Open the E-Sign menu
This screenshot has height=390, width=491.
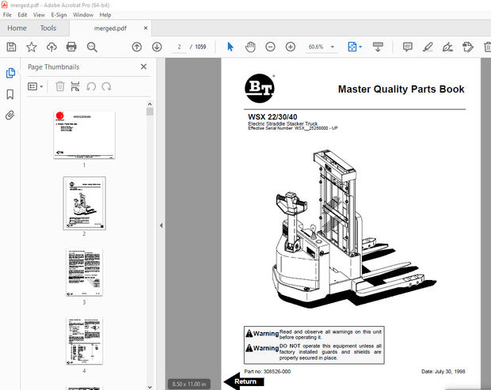59,15
